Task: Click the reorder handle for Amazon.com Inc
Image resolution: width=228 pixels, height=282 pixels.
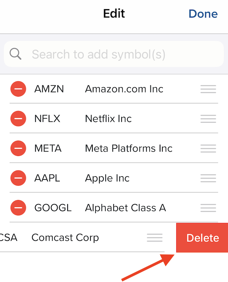Action: [x=208, y=89]
